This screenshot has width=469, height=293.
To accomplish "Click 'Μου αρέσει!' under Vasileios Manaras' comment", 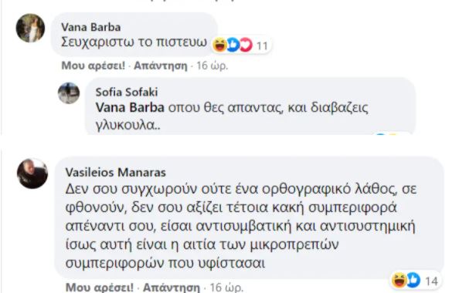I will [100, 288].
